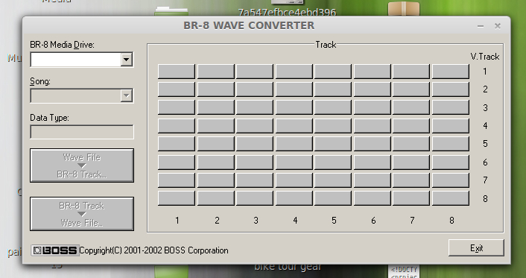This screenshot has height=278, width=526.
Task: Select track 2, V.Track 1 cell
Action: (216, 72)
